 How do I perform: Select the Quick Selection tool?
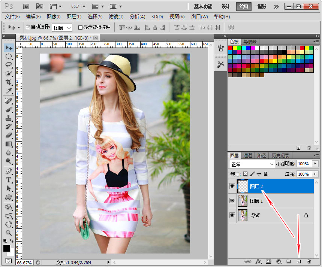pos(9,73)
